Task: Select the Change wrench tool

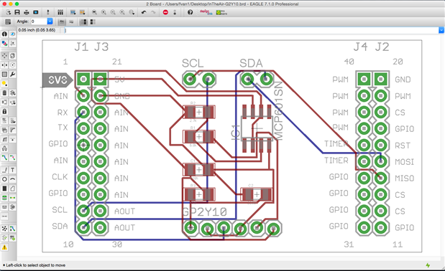Action: click(x=12, y=74)
